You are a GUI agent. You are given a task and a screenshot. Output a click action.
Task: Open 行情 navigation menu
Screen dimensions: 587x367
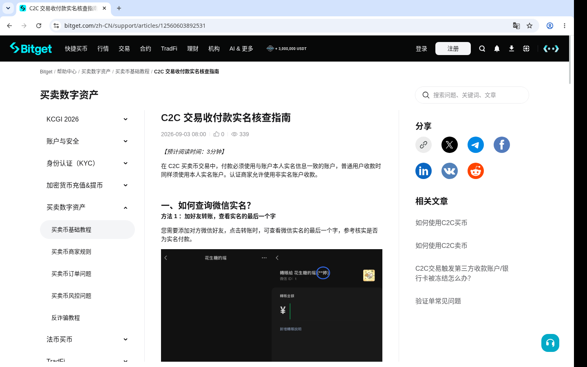(x=103, y=49)
